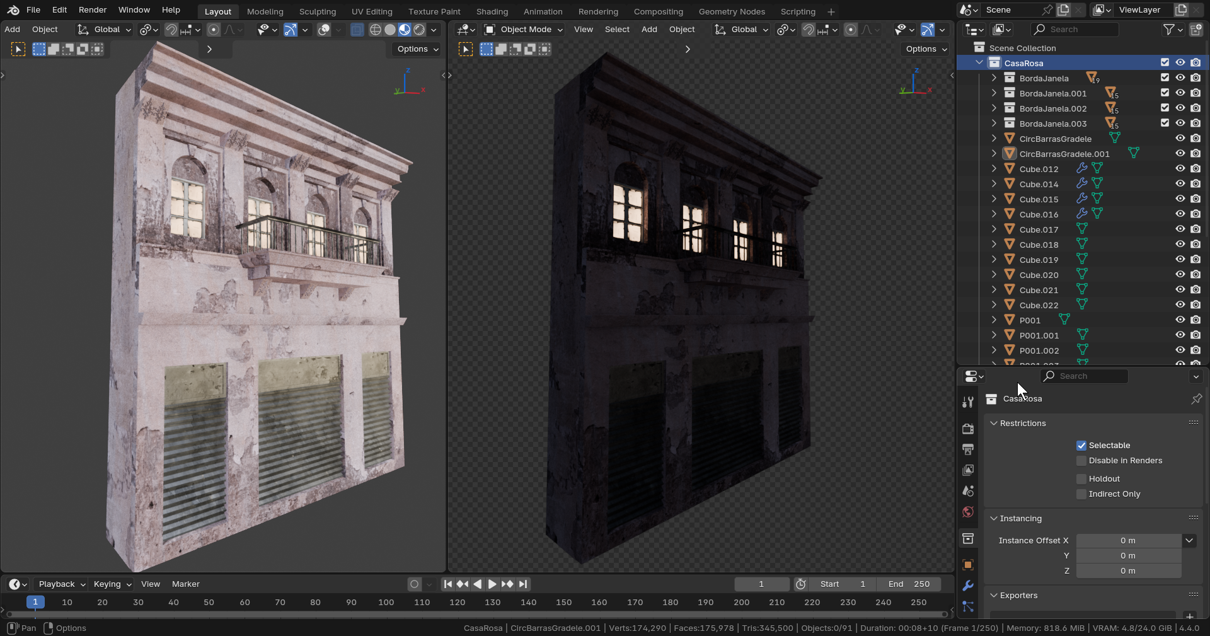Viewport: 1210px width, 636px height.
Task: Select rendered shading in left viewport
Action: (419, 30)
